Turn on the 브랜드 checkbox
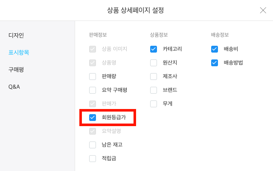 [154, 90]
